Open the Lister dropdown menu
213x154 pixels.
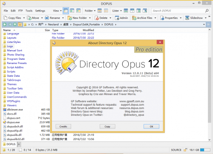click(x=117, y=11)
